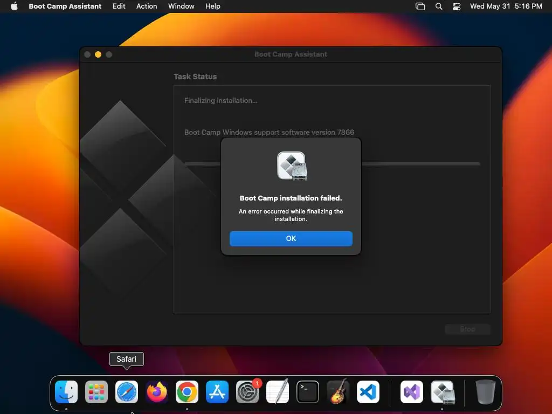Click the Safari tooltip label above the Dock
This screenshot has height=414, width=552.
[x=126, y=359]
